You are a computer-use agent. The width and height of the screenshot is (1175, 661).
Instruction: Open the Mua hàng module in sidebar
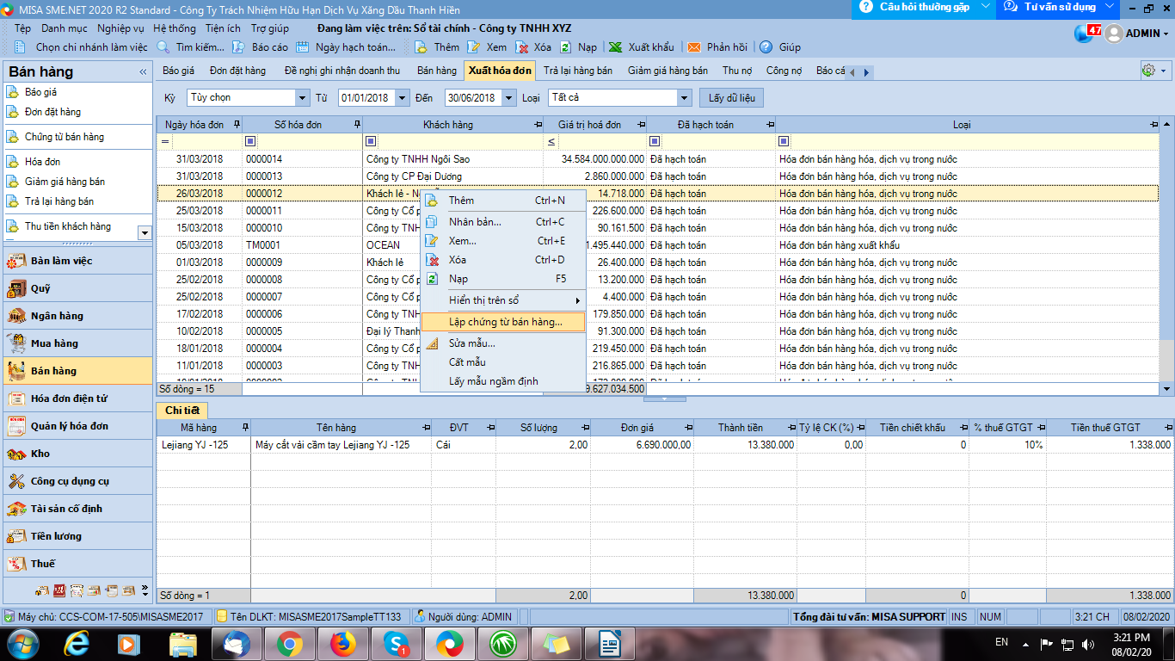(x=77, y=343)
